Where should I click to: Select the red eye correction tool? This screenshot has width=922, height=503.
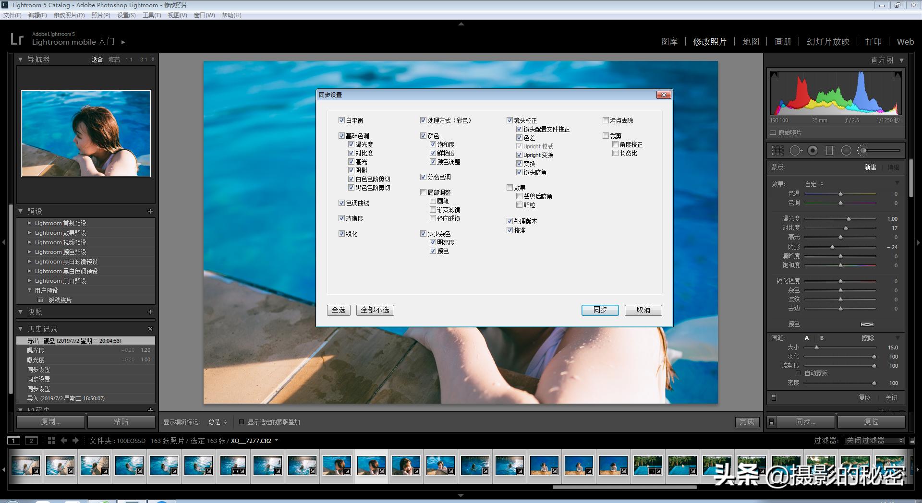pos(813,151)
